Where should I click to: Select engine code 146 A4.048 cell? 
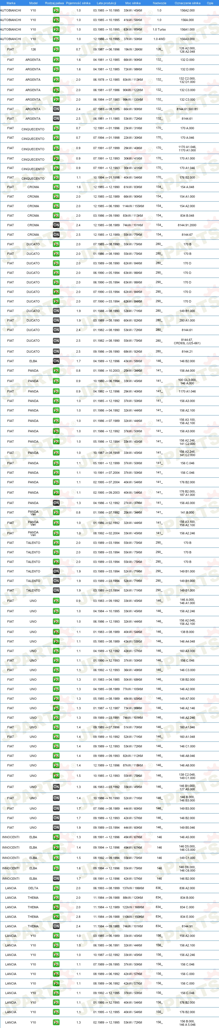click(187, 641)
